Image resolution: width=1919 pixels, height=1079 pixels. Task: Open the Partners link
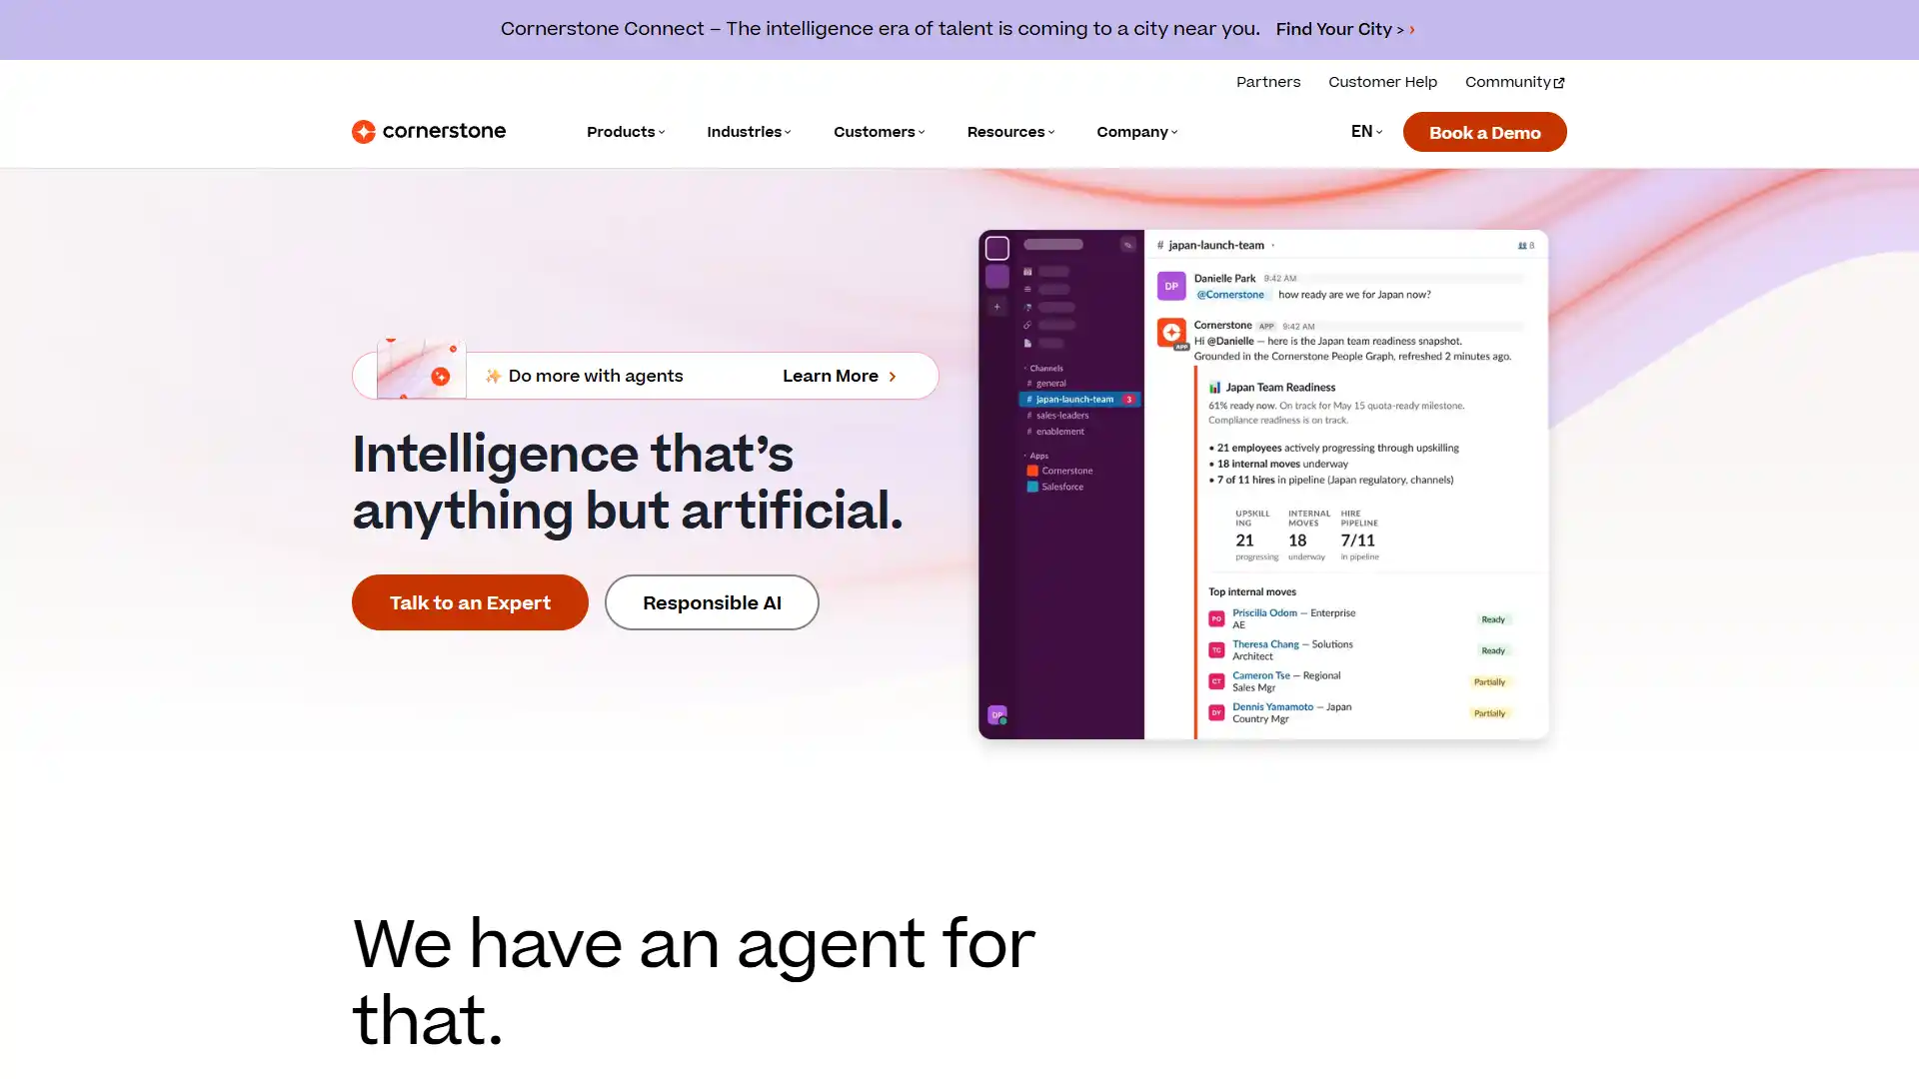click(1268, 83)
